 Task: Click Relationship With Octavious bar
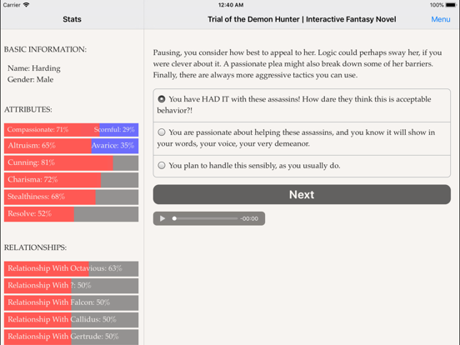click(72, 268)
